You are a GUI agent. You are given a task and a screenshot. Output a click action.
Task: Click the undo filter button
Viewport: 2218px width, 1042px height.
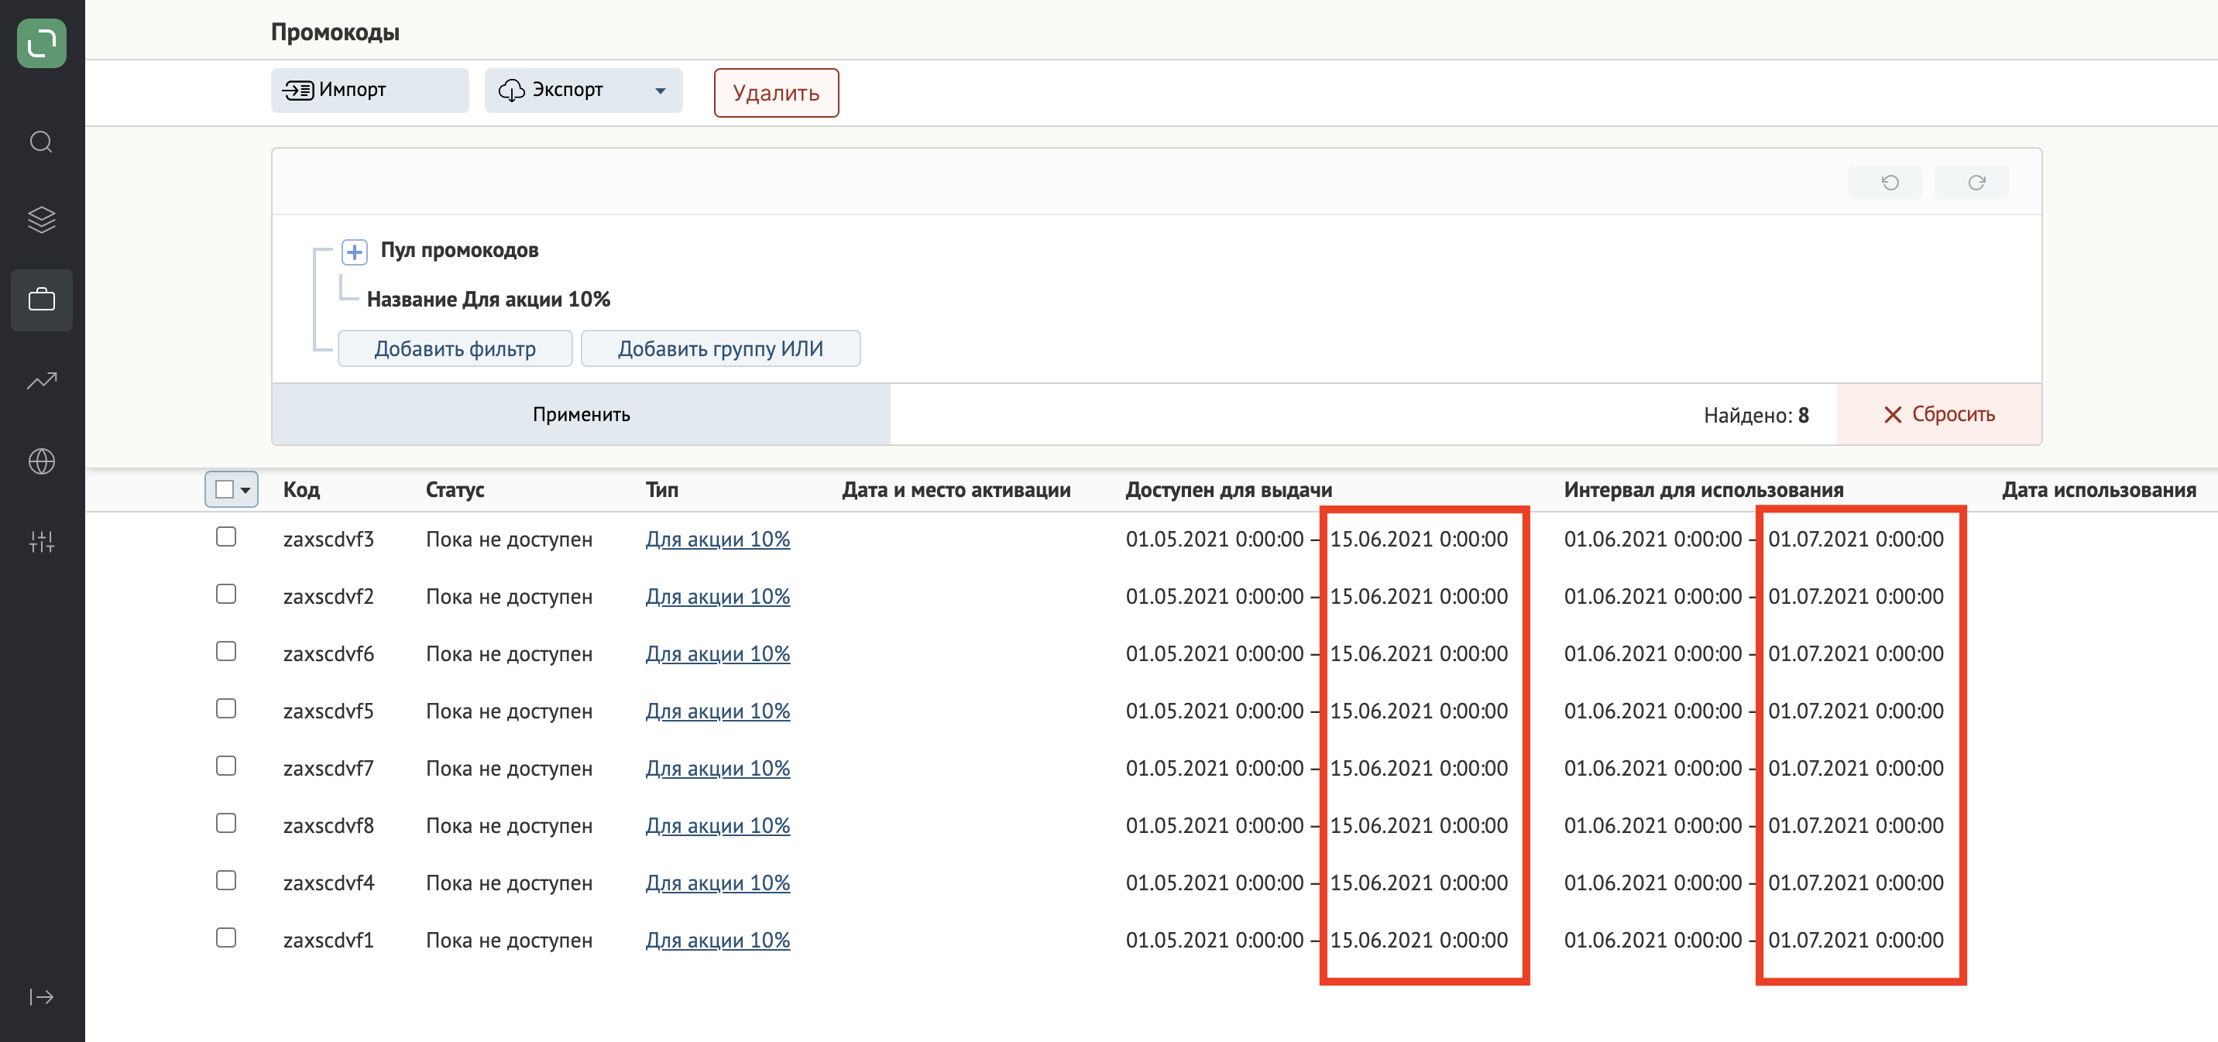(1884, 183)
